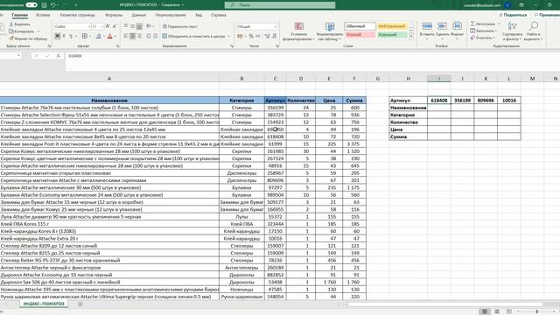Open Найти и выделить menu
The image size is (560, 315).
[533, 31]
